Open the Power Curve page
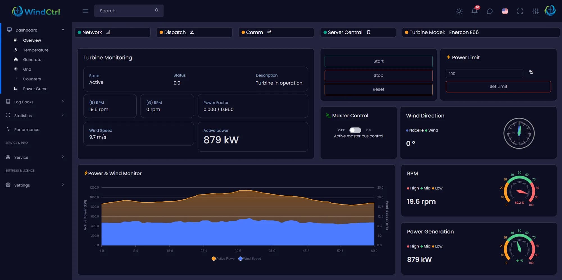This screenshot has width=562, height=280. (x=35, y=89)
